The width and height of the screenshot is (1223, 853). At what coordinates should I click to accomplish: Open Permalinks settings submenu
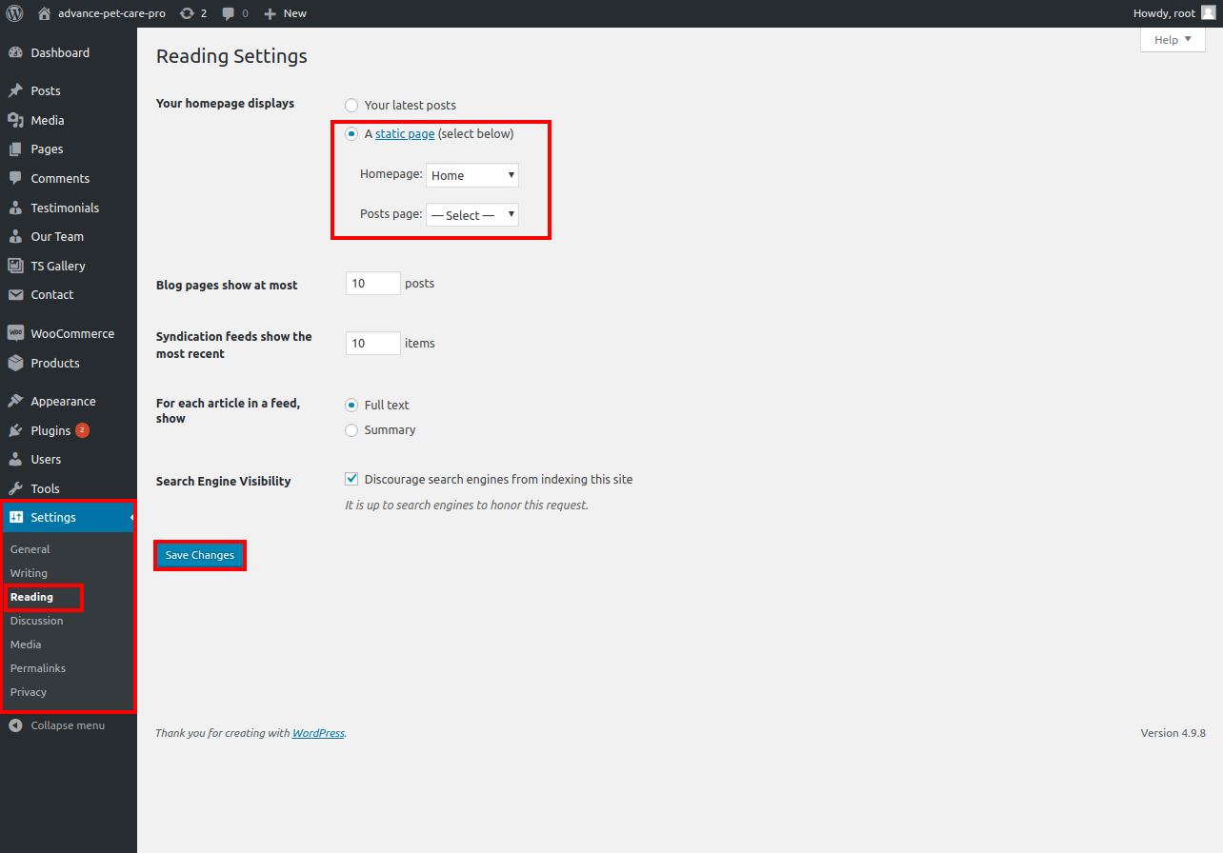click(38, 668)
